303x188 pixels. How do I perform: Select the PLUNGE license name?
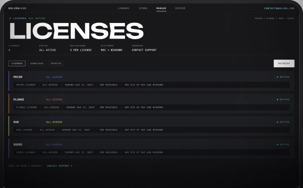pos(19,100)
